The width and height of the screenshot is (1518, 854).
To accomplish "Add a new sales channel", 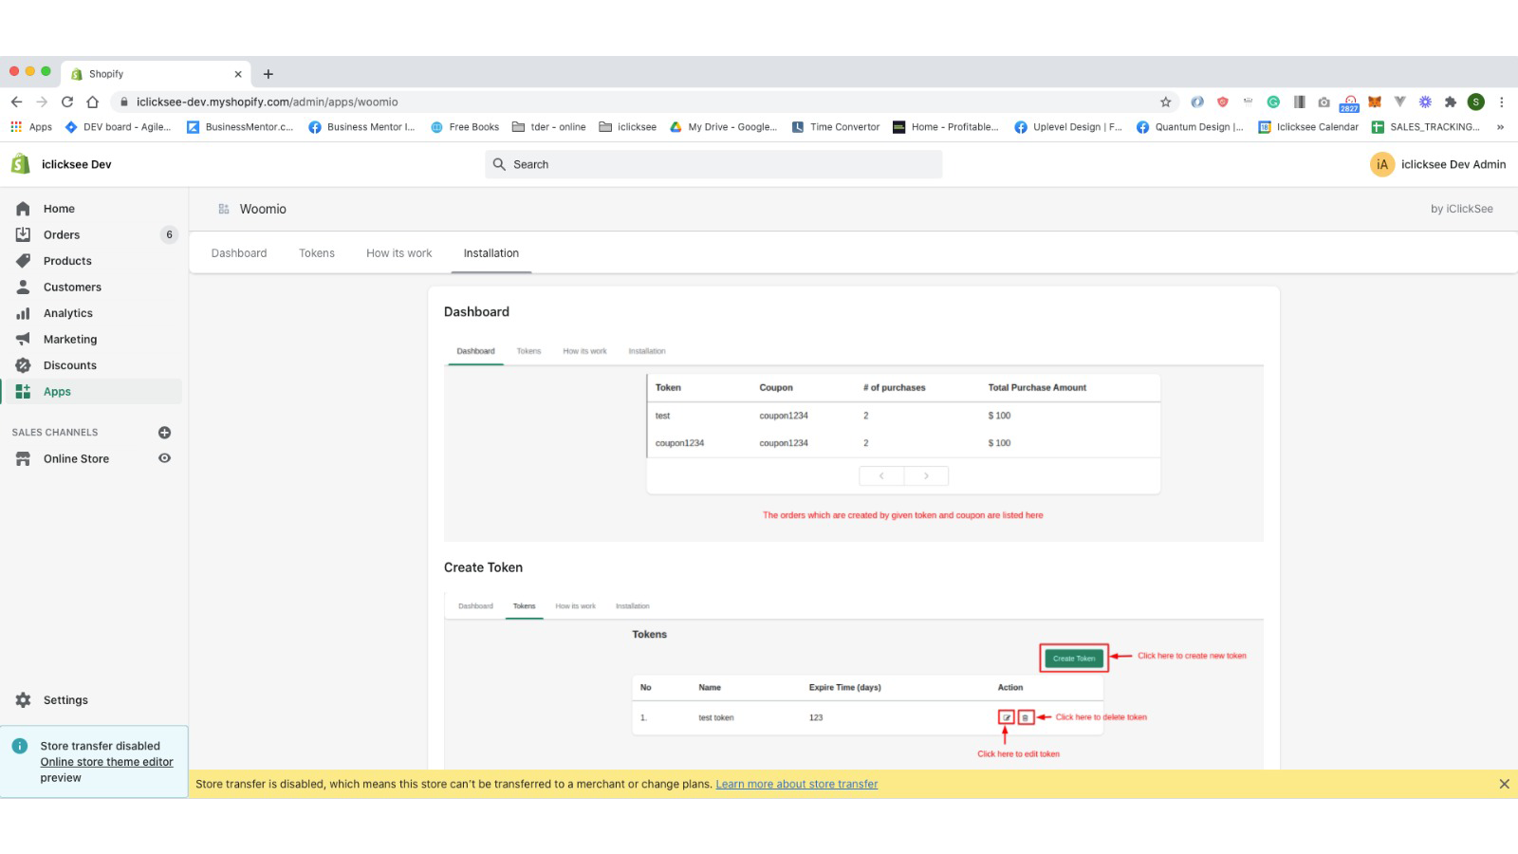I will (164, 433).
